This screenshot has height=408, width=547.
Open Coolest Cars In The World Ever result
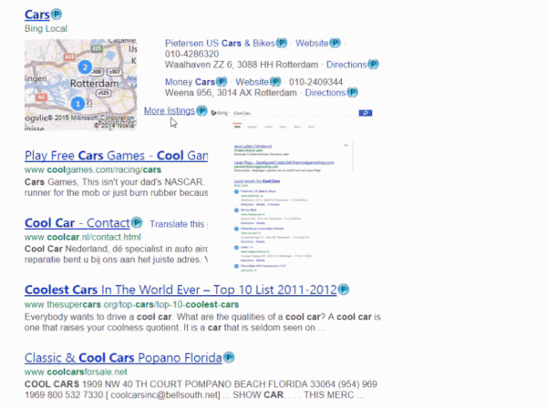(181, 290)
